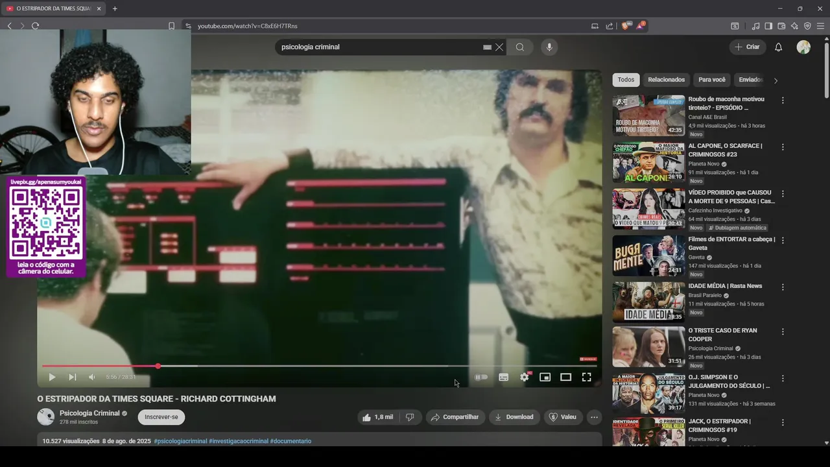The width and height of the screenshot is (830, 467).
Task: Click the browser address bar URL
Action: click(x=248, y=26)
